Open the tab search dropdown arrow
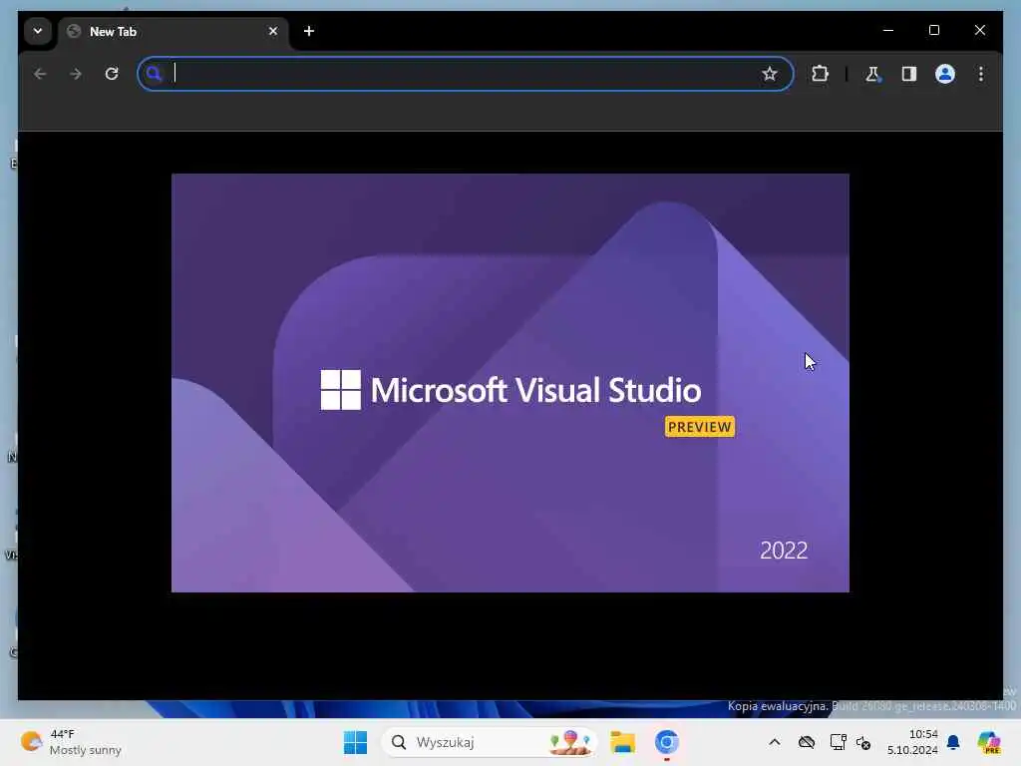The height and width of the screenshot is (766, 1021). pyautogui.click(x=38, y=31)
